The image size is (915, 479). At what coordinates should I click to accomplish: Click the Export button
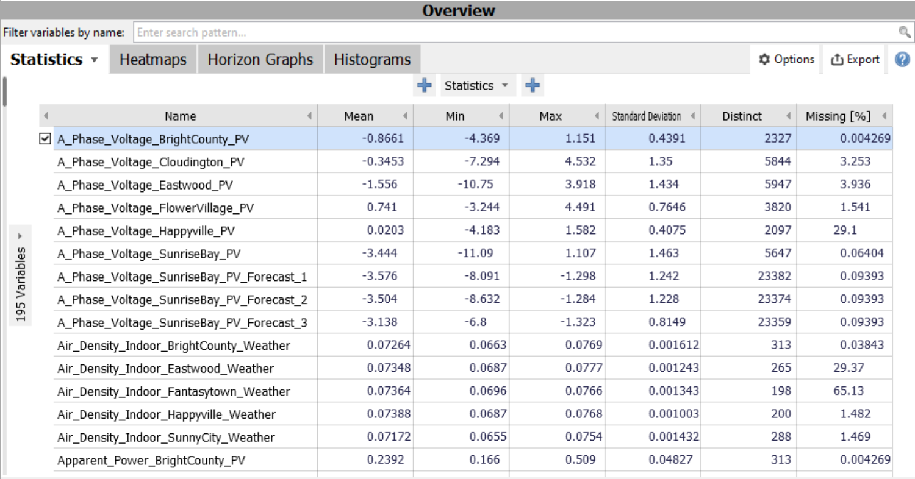point(855,60)
